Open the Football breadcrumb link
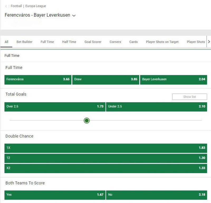The image size is (211, 203). [16, 6]
